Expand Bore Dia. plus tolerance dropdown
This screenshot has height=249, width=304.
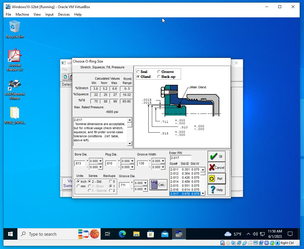(x=100, y=161)
